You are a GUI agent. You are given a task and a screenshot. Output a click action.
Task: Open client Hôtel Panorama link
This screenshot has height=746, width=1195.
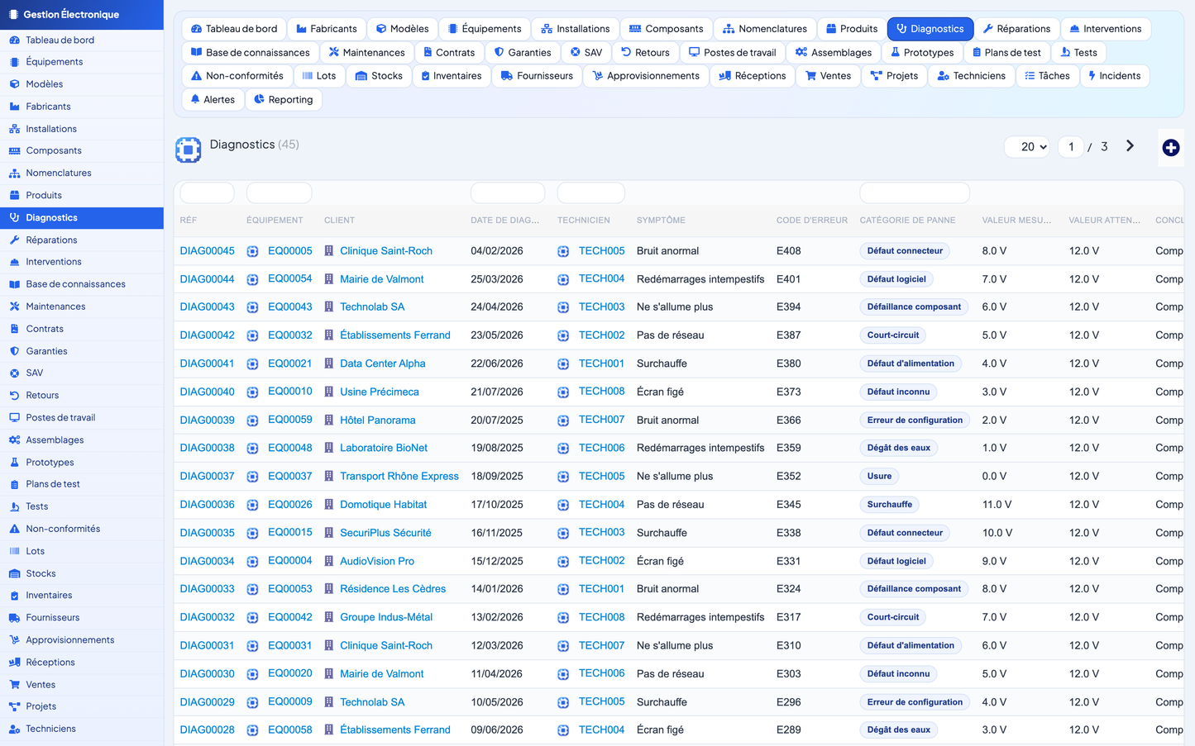[378, 421]
